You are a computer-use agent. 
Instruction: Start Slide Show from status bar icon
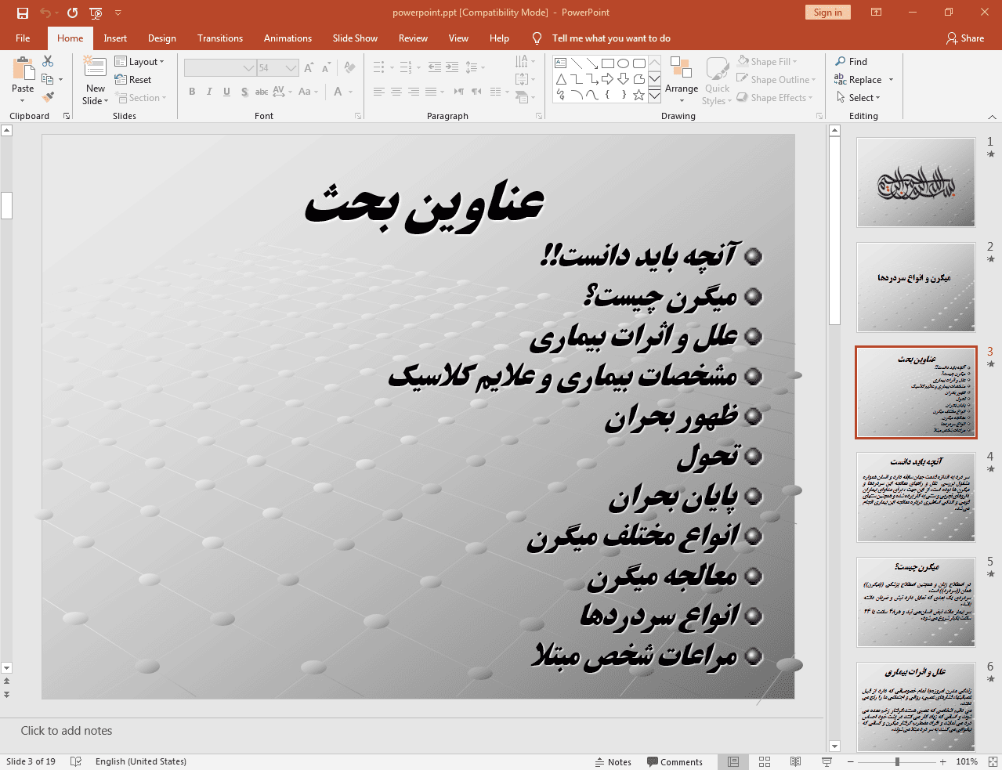click(827, 761)
